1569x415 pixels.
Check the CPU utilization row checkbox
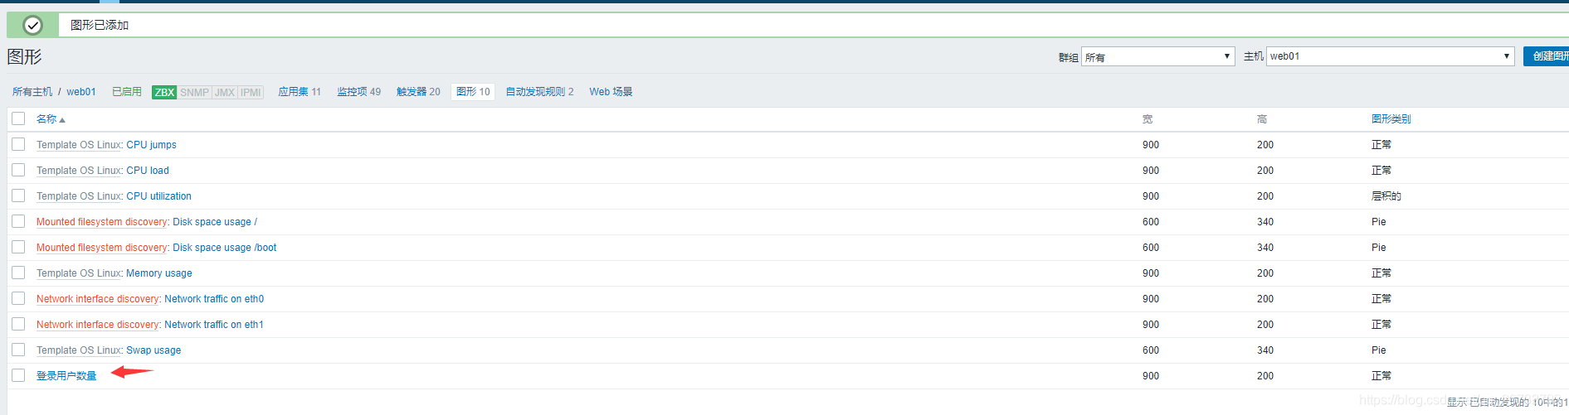pyautogui.click(x=18, y=195)
